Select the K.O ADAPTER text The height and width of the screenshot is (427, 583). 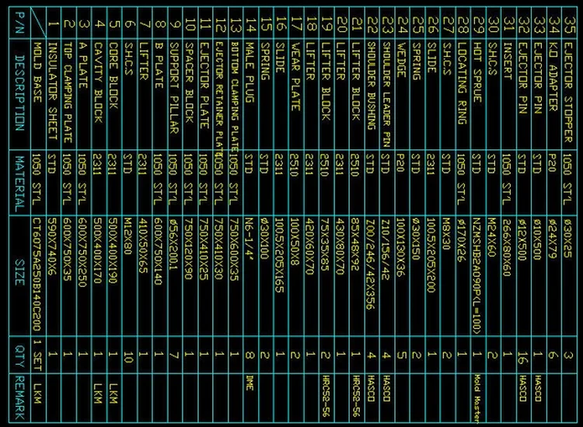coord(553,77)
